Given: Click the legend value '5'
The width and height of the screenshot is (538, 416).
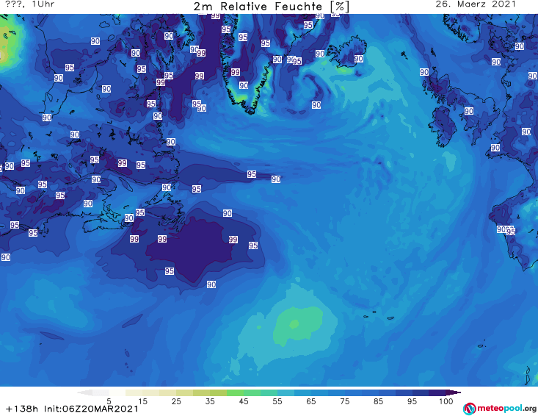Looking at the screenshot, I should (x=109, y=401).
